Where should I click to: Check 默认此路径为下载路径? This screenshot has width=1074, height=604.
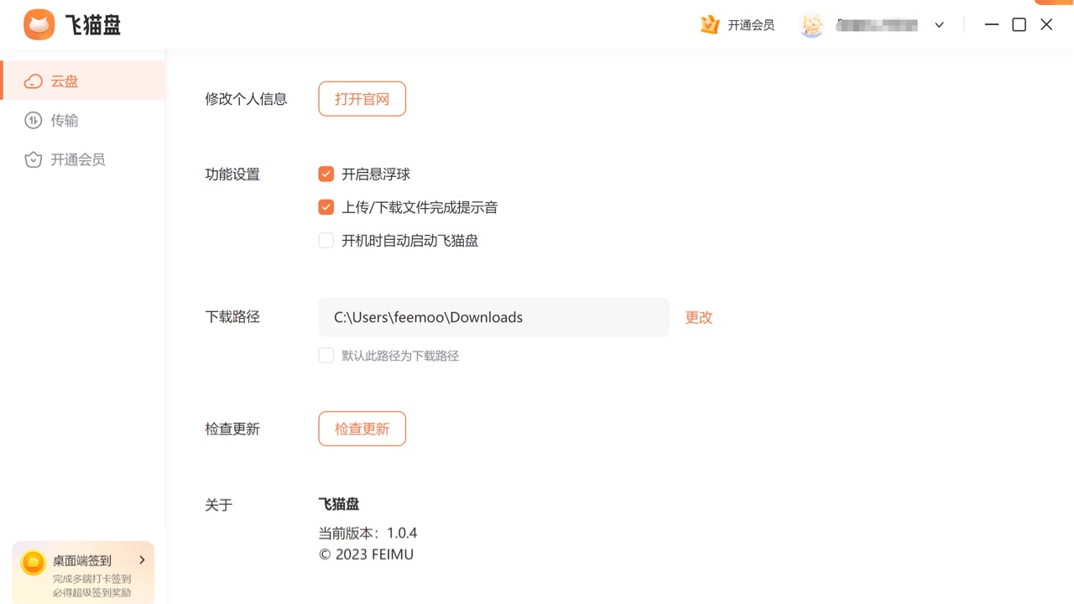[x=326, y=355]
